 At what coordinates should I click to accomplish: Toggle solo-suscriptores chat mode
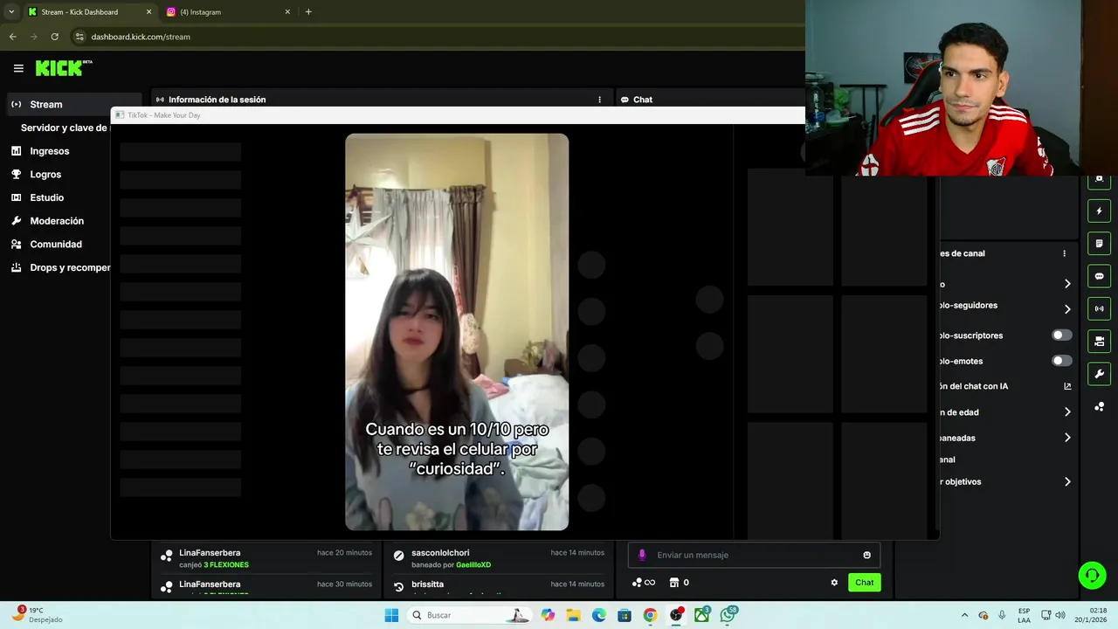click(1061, 335)
